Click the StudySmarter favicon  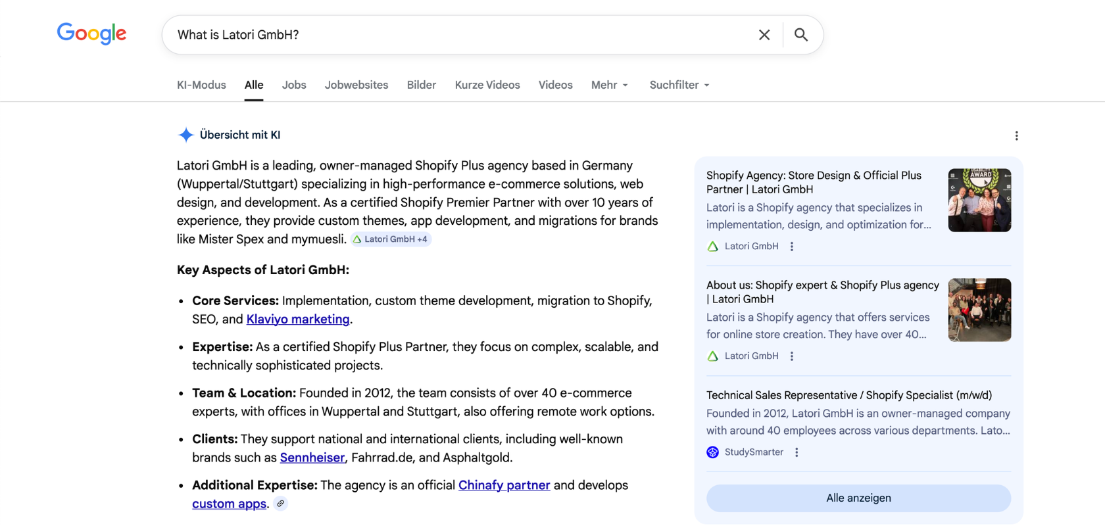point(712,452)
